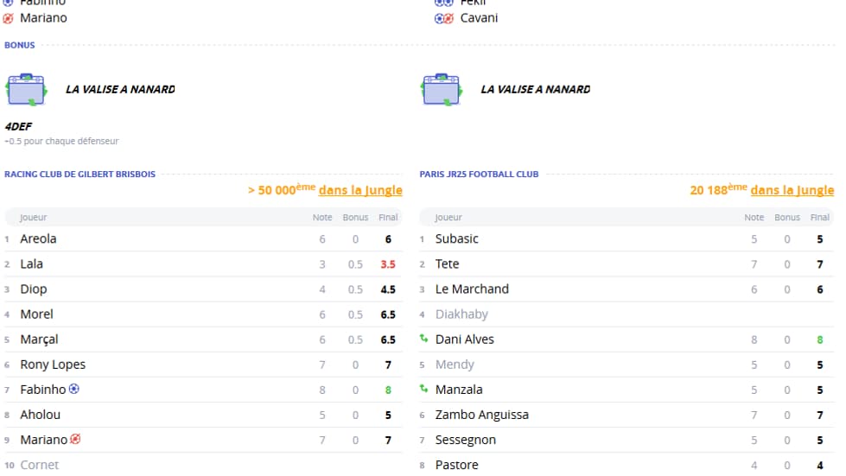Click the 4DEF bonus label
The image size is (846, 476).
pos(18,126)
